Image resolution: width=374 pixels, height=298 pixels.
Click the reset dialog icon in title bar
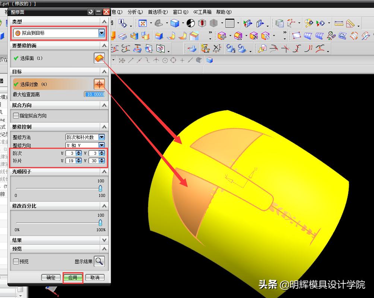coord(91,12)
